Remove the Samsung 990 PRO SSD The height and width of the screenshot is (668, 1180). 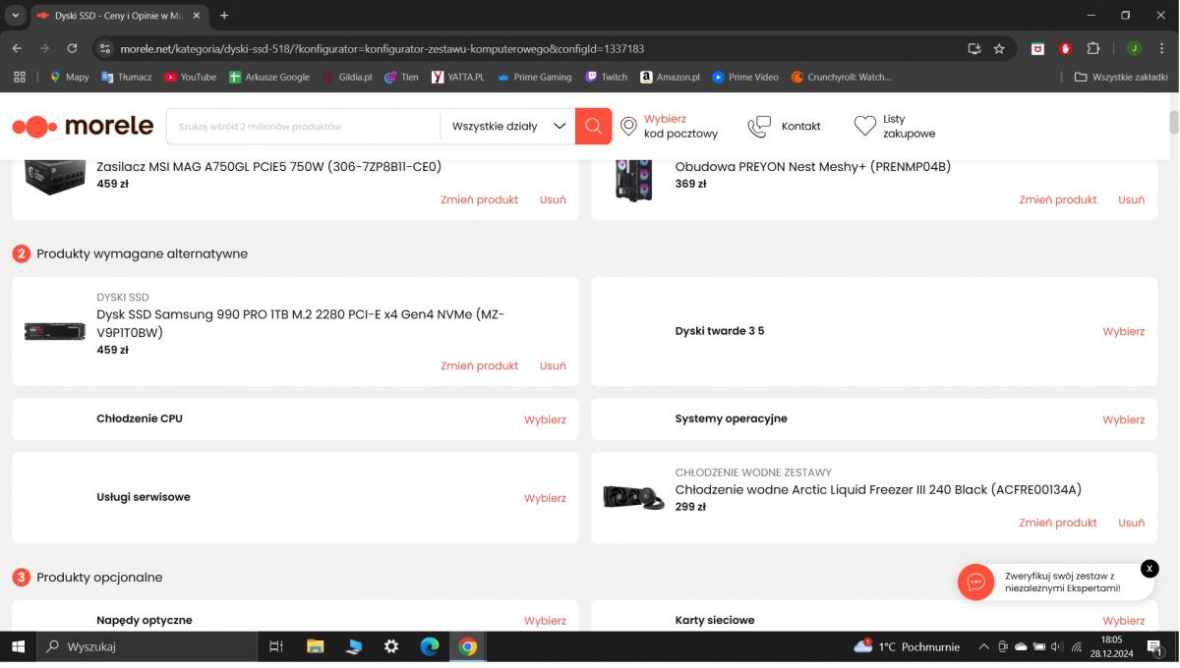click(x=553, y=365)
